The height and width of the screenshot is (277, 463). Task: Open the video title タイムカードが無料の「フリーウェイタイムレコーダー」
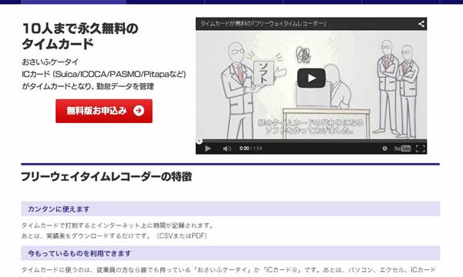(x=263, y=24)
